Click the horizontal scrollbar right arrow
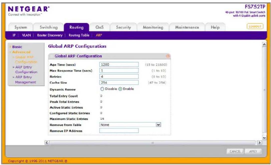Screen dimensions: 271x165 260,143
